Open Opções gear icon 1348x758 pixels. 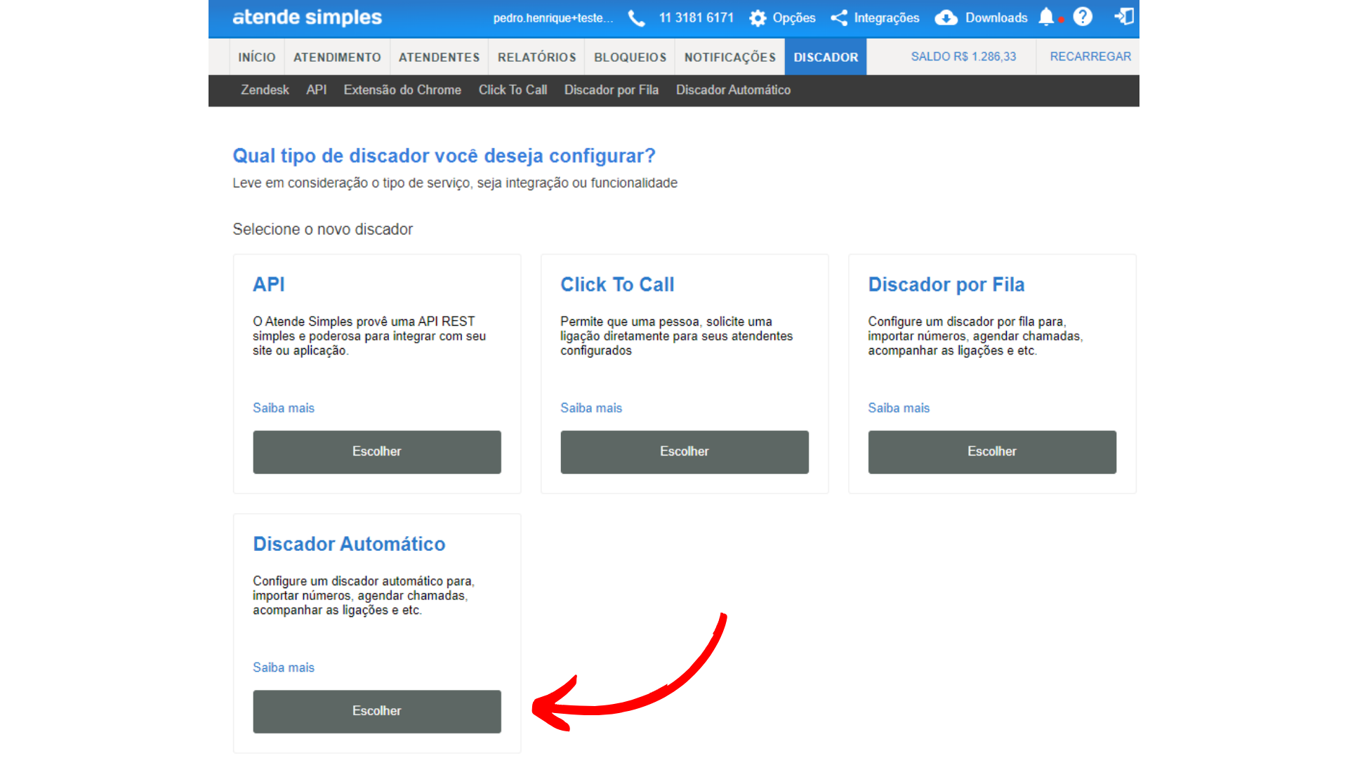(758, 18)
